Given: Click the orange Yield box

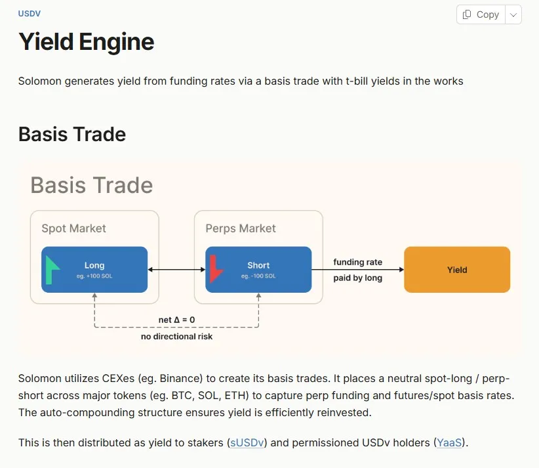Looking at the screenshot, I should (457, 270).
